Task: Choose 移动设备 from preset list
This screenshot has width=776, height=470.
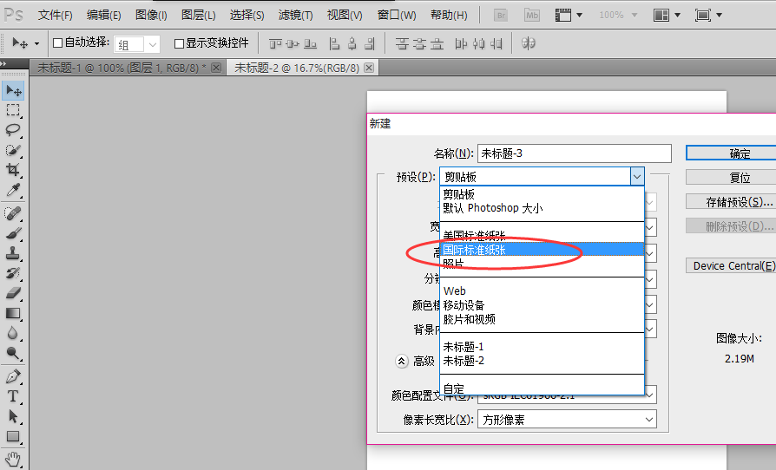Action: click(542, 305)
